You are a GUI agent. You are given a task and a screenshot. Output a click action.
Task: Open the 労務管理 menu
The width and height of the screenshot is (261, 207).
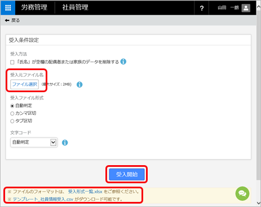[34, 7]
